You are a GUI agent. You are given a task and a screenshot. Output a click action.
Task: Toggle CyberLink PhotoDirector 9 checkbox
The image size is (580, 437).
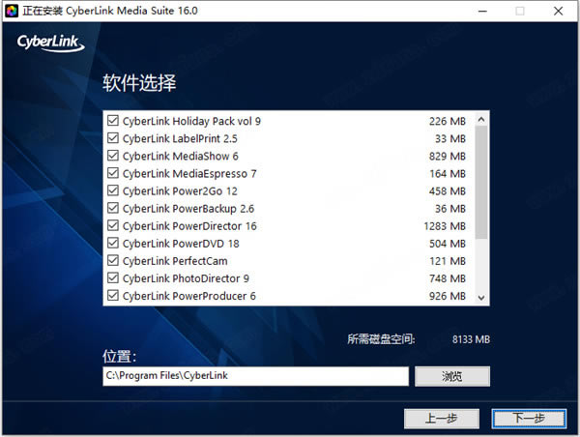coord(113,278)
